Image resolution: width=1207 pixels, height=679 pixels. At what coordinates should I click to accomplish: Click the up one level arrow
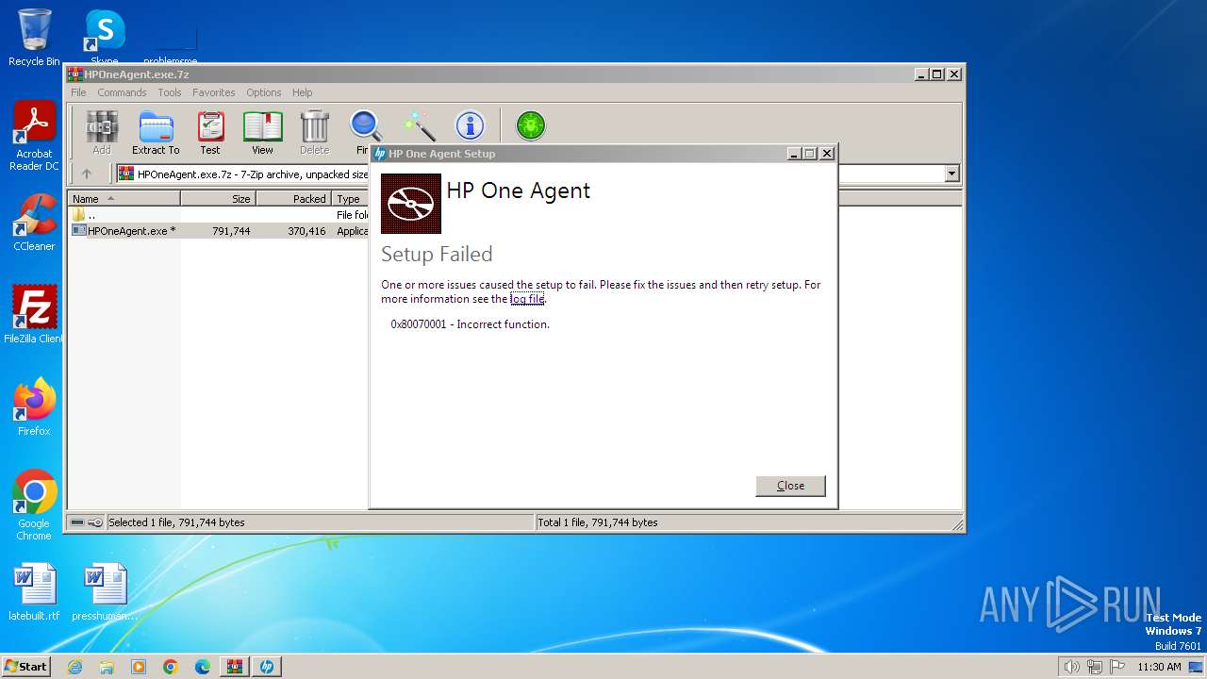pyautogui.click(x=87, y=174)
